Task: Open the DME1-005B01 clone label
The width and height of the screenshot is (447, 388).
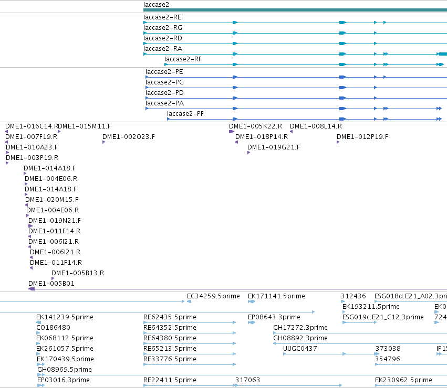Action: pyautogui.click(x=51, y=284)
